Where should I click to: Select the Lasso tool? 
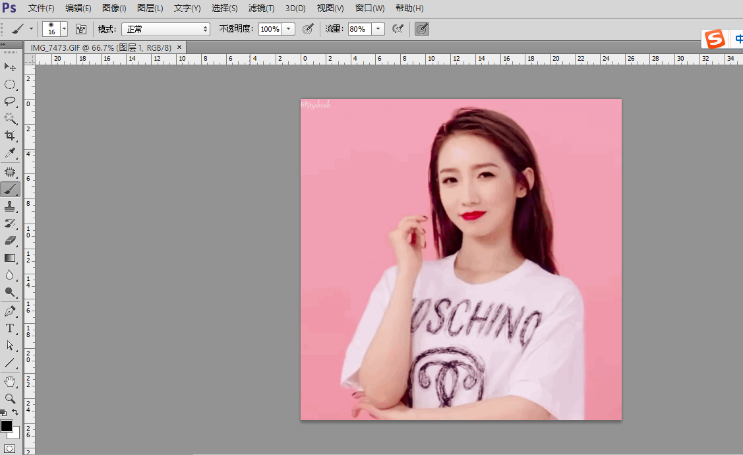tap(10, 101)
